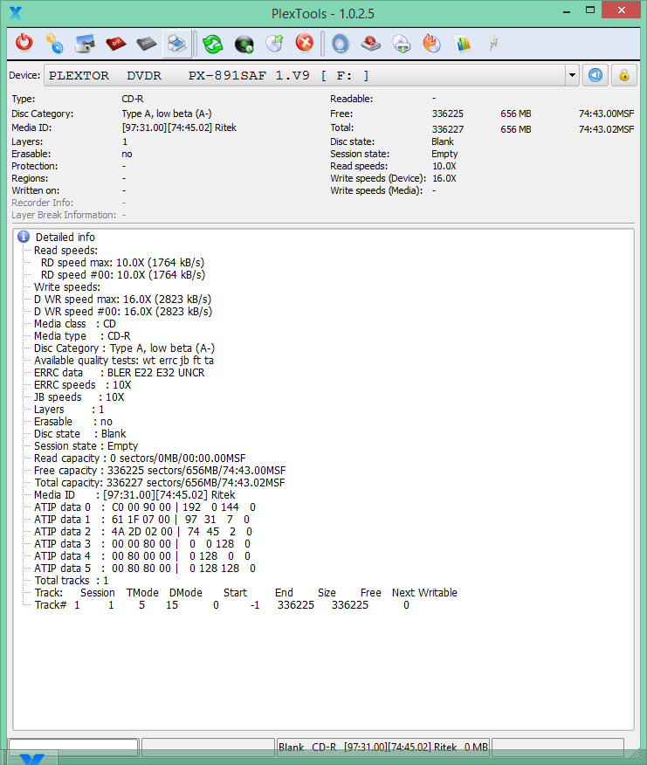This screenshot has width=647, height=765.
Task: Select 'ERRC speeds : 10X' row
Action: [x=82, y=385]
